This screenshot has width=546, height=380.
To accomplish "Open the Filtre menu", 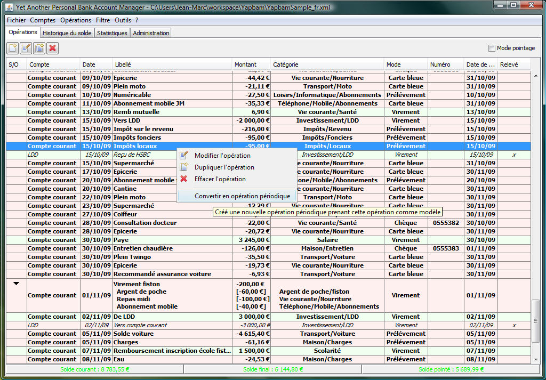I will point(103,20).
